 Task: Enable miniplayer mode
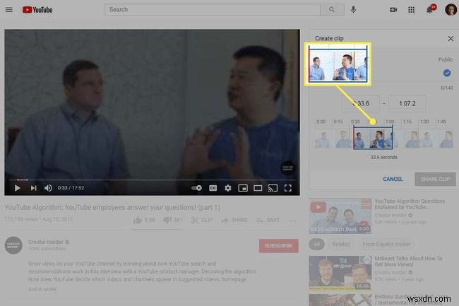click(x=243, y=188)
